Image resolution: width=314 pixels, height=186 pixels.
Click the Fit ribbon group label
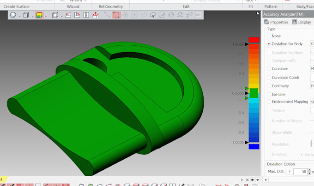click(251, 6)
